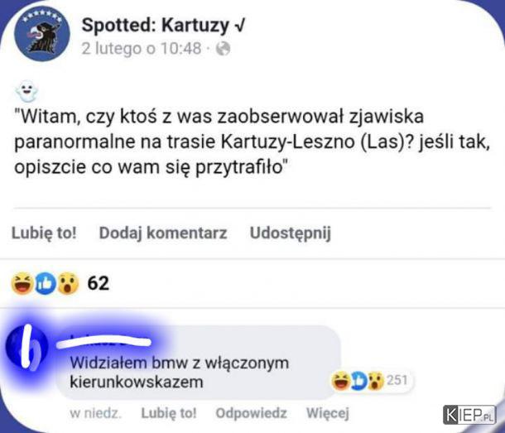This screenshot has height=433, width=505.
Task: Click the laughing reaction icon on the post
Action: pos(22,283)
